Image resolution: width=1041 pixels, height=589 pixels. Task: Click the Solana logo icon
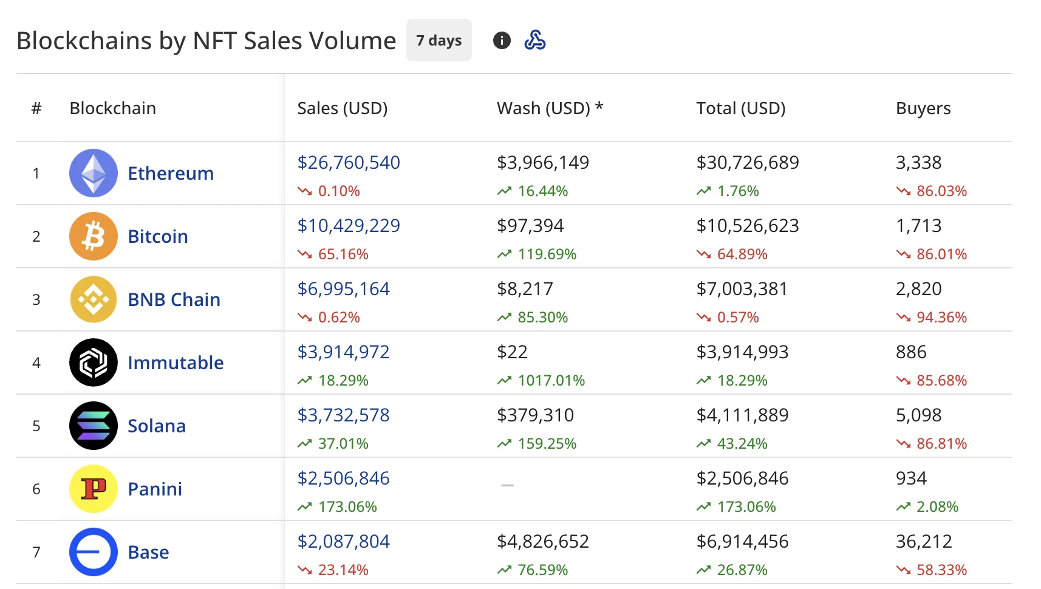[93, 426]
